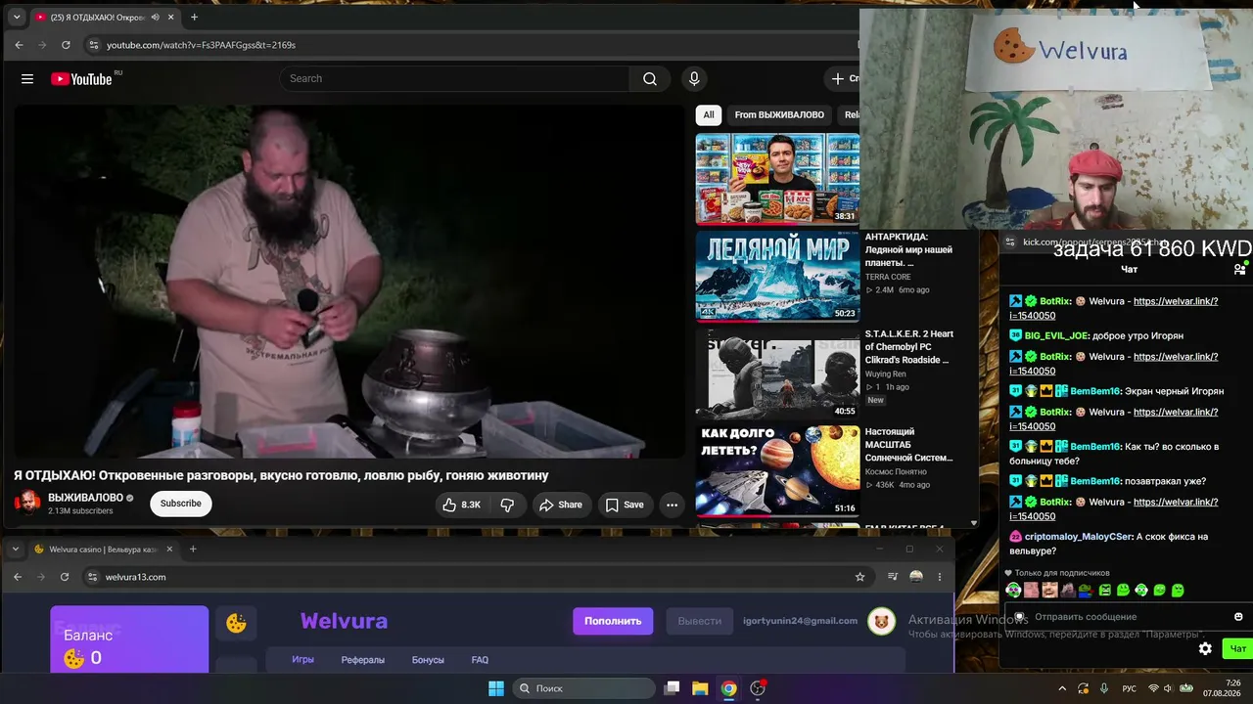Focus the YouTube search field

pos(455,79)
